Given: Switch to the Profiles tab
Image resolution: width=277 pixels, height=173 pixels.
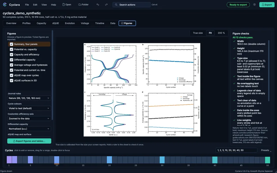Looking at the screenshot, I should [26, 23].
